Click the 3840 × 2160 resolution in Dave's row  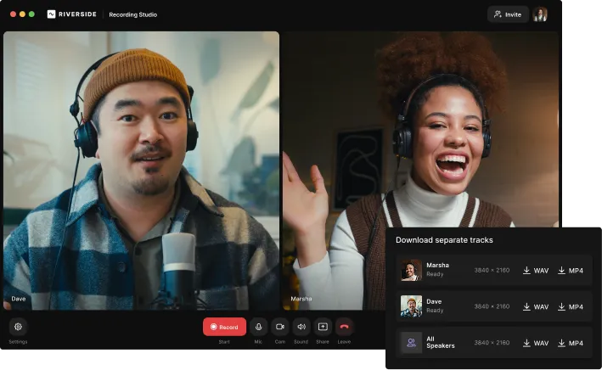[492, 306]
